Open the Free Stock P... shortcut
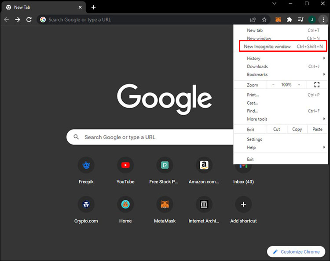This screenshot has height=261, width=330. tap(164, 170)
